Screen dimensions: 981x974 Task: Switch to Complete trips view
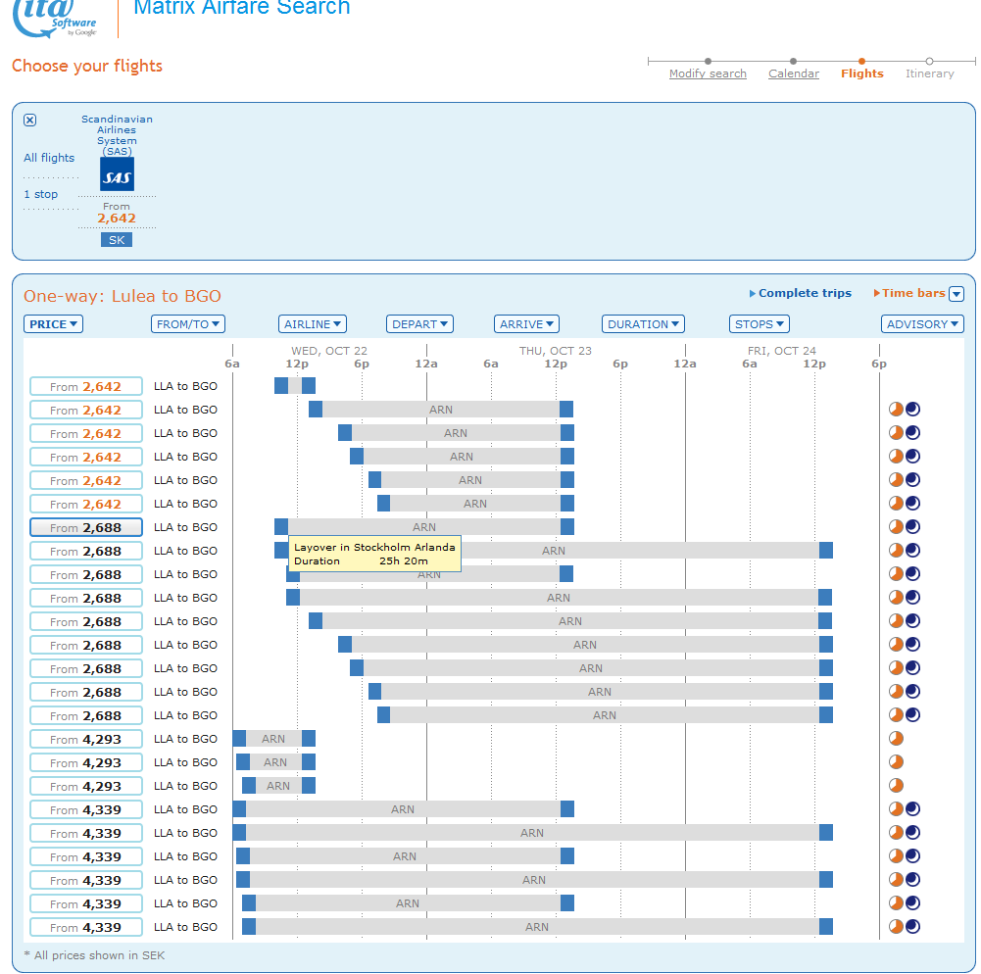[x=801, y=293]
